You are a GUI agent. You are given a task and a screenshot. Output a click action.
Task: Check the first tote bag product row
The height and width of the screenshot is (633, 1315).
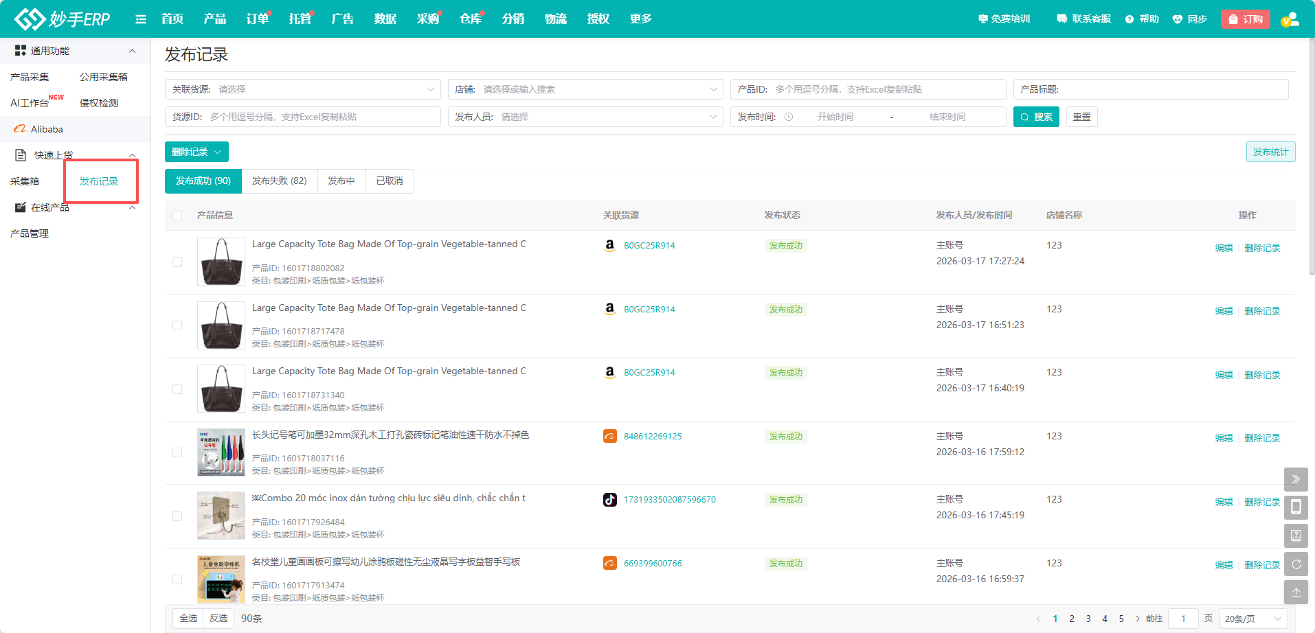pyautogui.click(x=177, y=262)
